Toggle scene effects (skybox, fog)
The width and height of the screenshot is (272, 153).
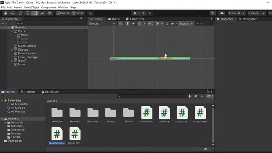point(139,23)
